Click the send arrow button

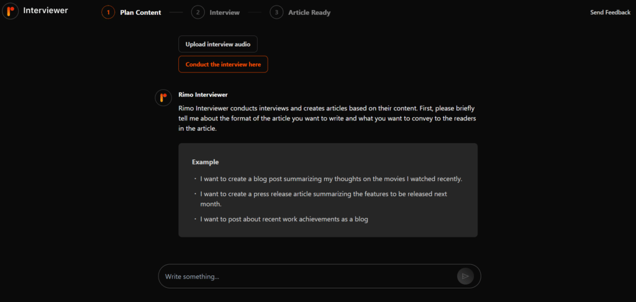465,277
